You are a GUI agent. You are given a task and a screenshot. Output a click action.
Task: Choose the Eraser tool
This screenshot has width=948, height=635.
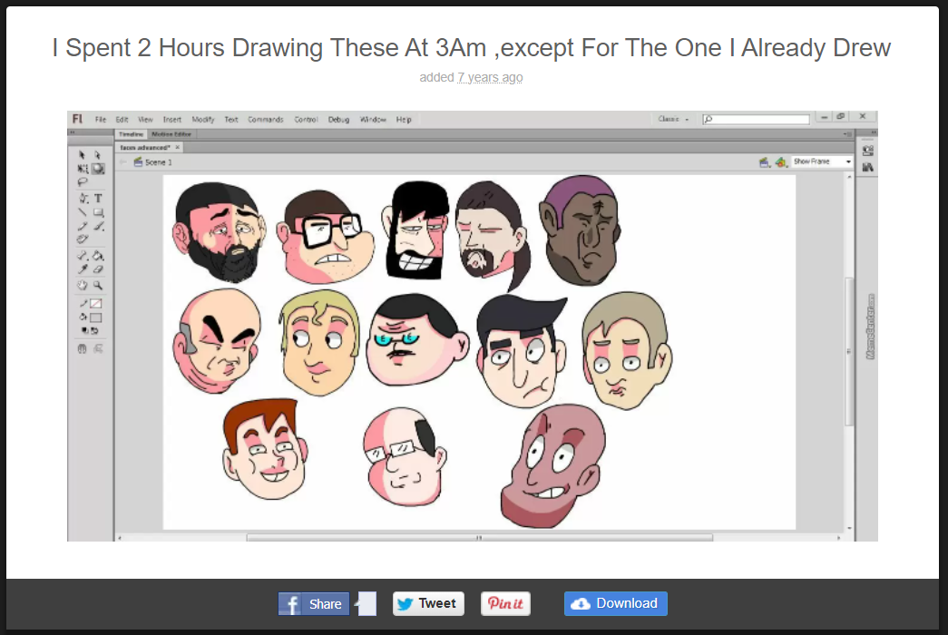[98, 269]
